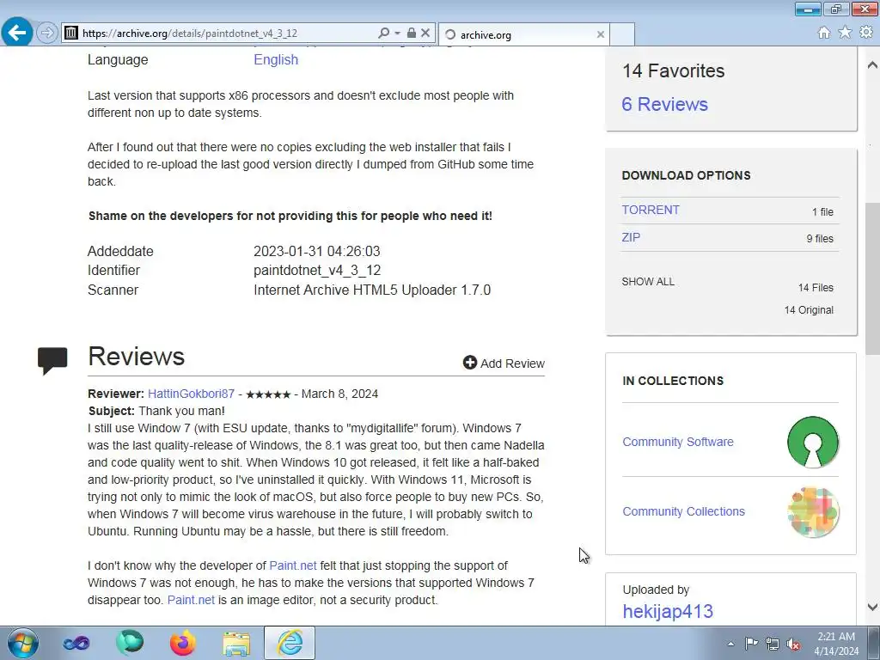This screenshot has width=880, height=660.
Task: Click the vertical scrollbar thumb
Action: pyautogui.click(x=872, y=278)
